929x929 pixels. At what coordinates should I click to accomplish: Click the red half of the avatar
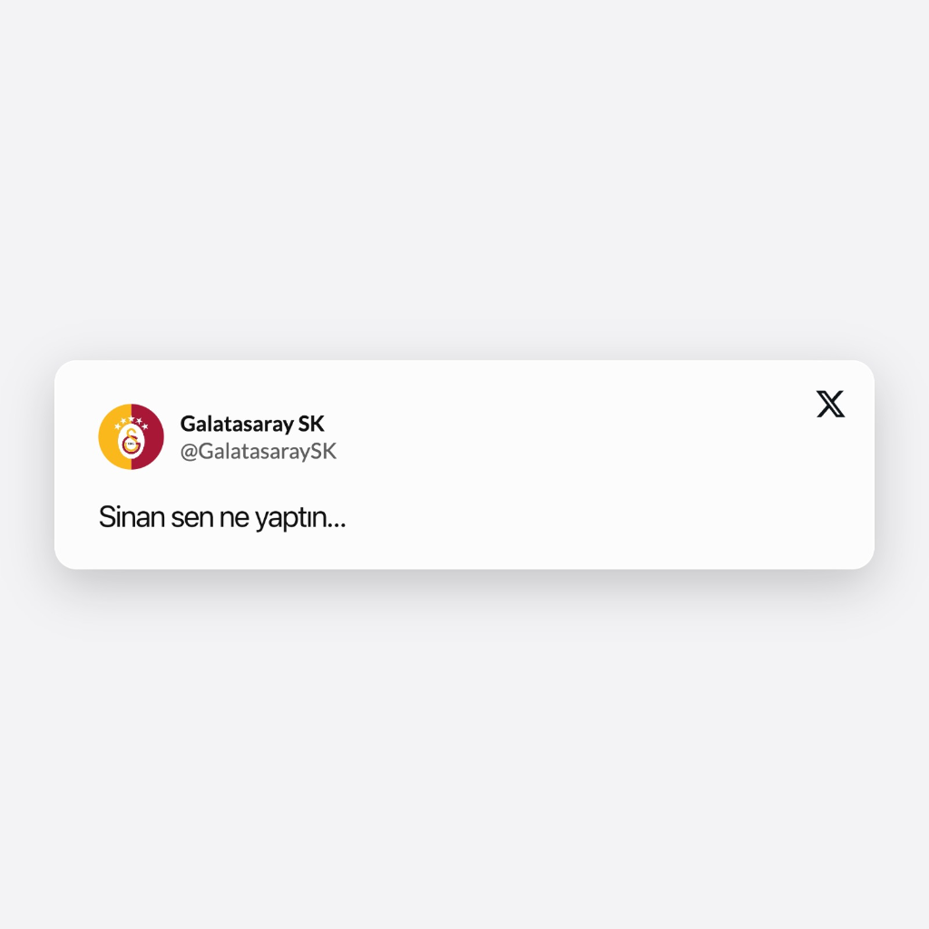(152, 436)
